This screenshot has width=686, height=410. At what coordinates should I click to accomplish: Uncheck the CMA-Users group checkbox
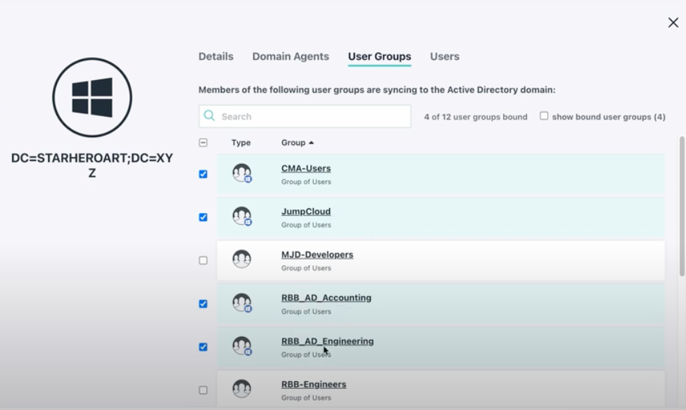click(x=203, y=174)
